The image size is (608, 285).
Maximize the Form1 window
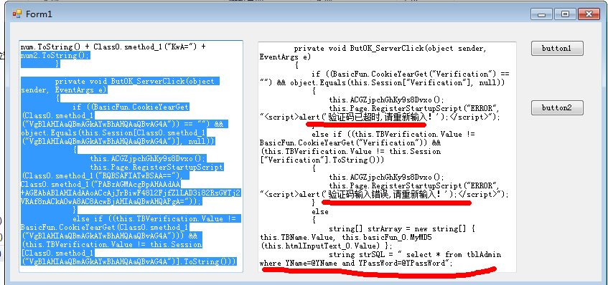(x=565, y=14)
